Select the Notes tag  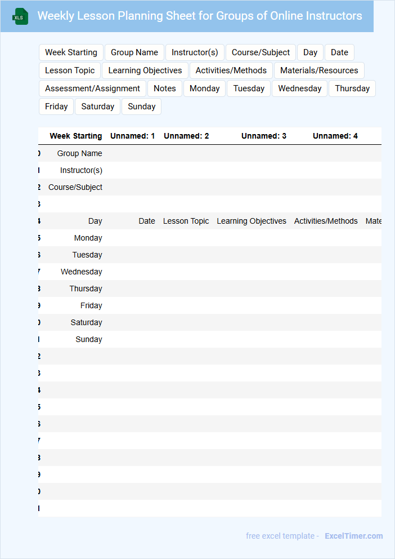coord(165,88)
